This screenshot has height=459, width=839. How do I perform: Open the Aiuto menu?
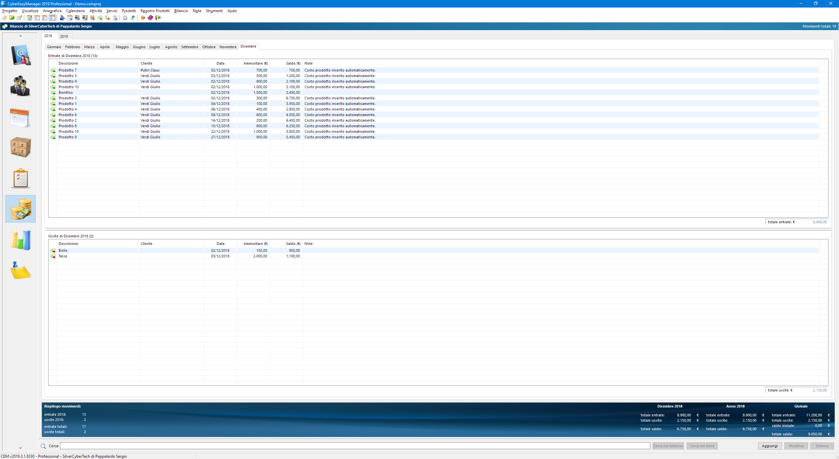point(232,11)
